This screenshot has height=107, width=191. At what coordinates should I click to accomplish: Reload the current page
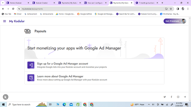13,9
